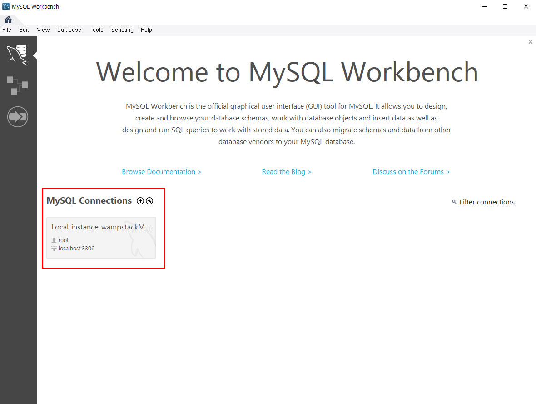Click the MySQL Workbench title bar app icon
The image size is (536, 404).
(6, 6)
